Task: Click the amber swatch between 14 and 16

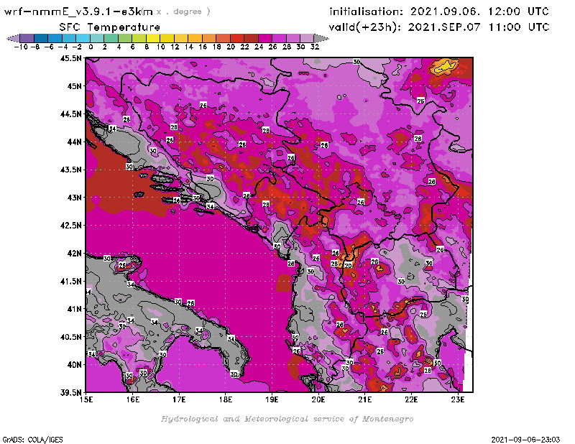Action: coord(195,38)
